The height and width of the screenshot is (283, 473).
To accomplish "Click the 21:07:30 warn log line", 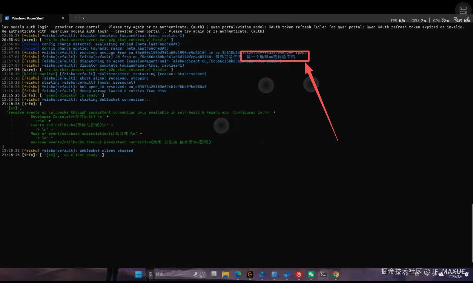I will [87, 70].
